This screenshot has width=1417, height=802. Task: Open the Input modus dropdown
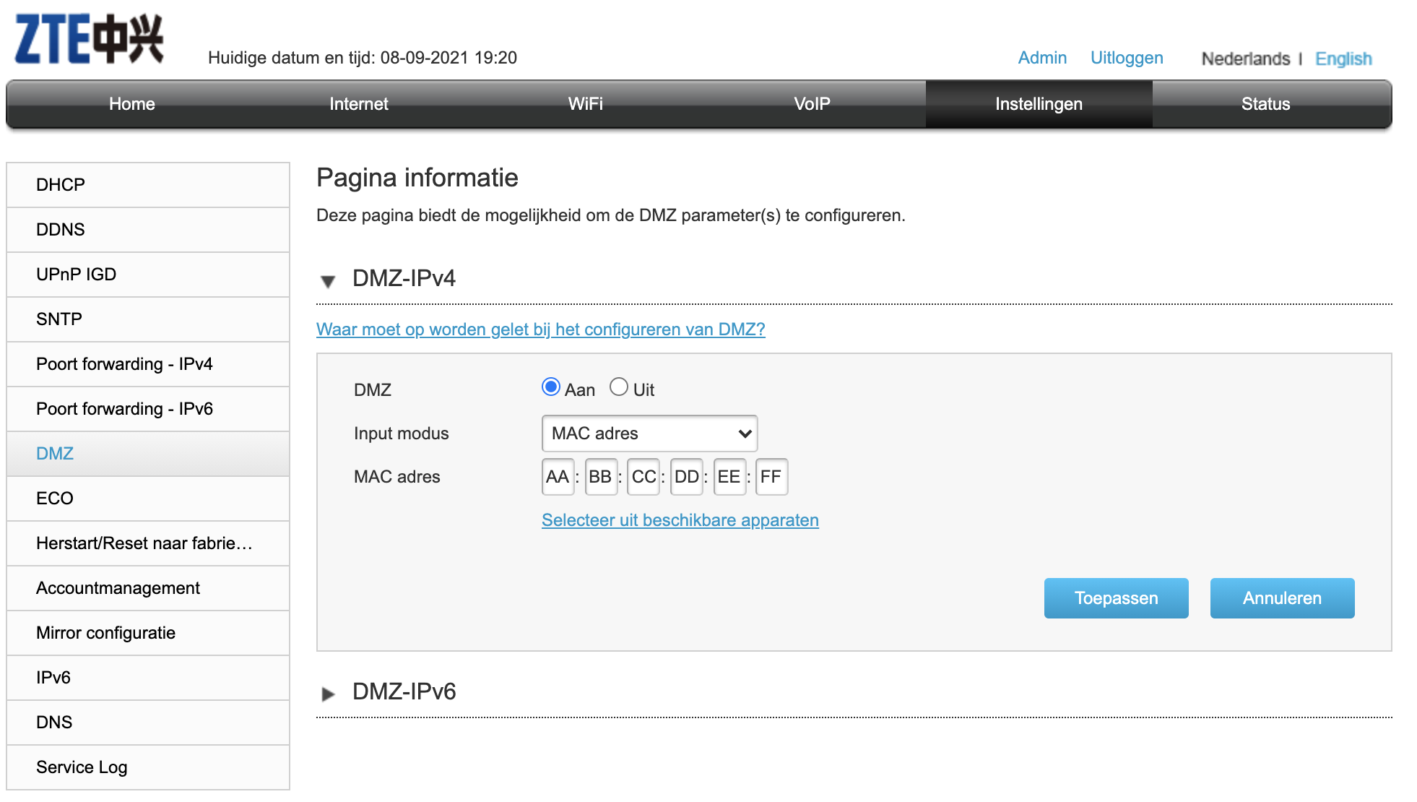(x=649, y=434)
